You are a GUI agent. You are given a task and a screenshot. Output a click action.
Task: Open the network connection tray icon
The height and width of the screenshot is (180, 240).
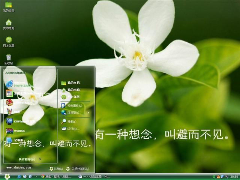(x=222, y=177)
